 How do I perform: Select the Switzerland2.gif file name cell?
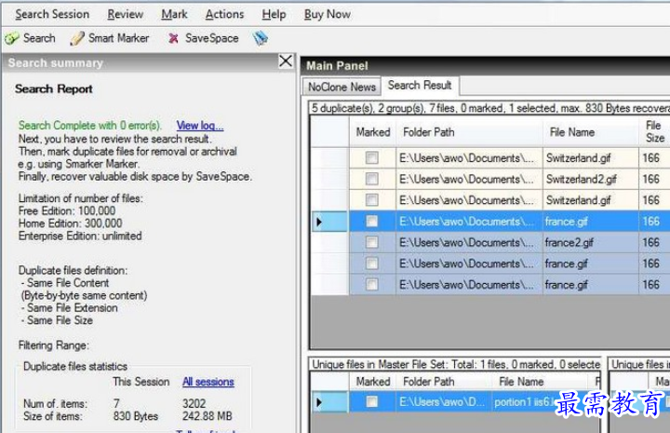coord(591,179)
